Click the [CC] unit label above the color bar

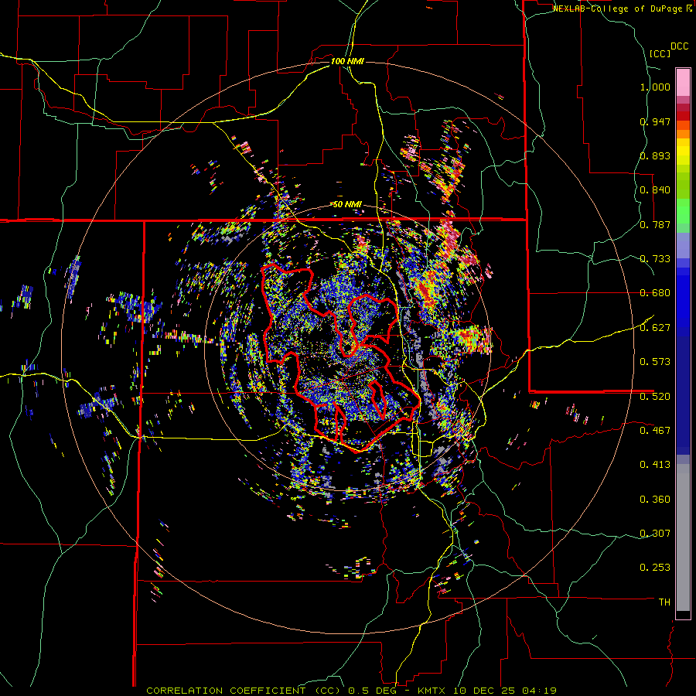[x=660, y=53]
